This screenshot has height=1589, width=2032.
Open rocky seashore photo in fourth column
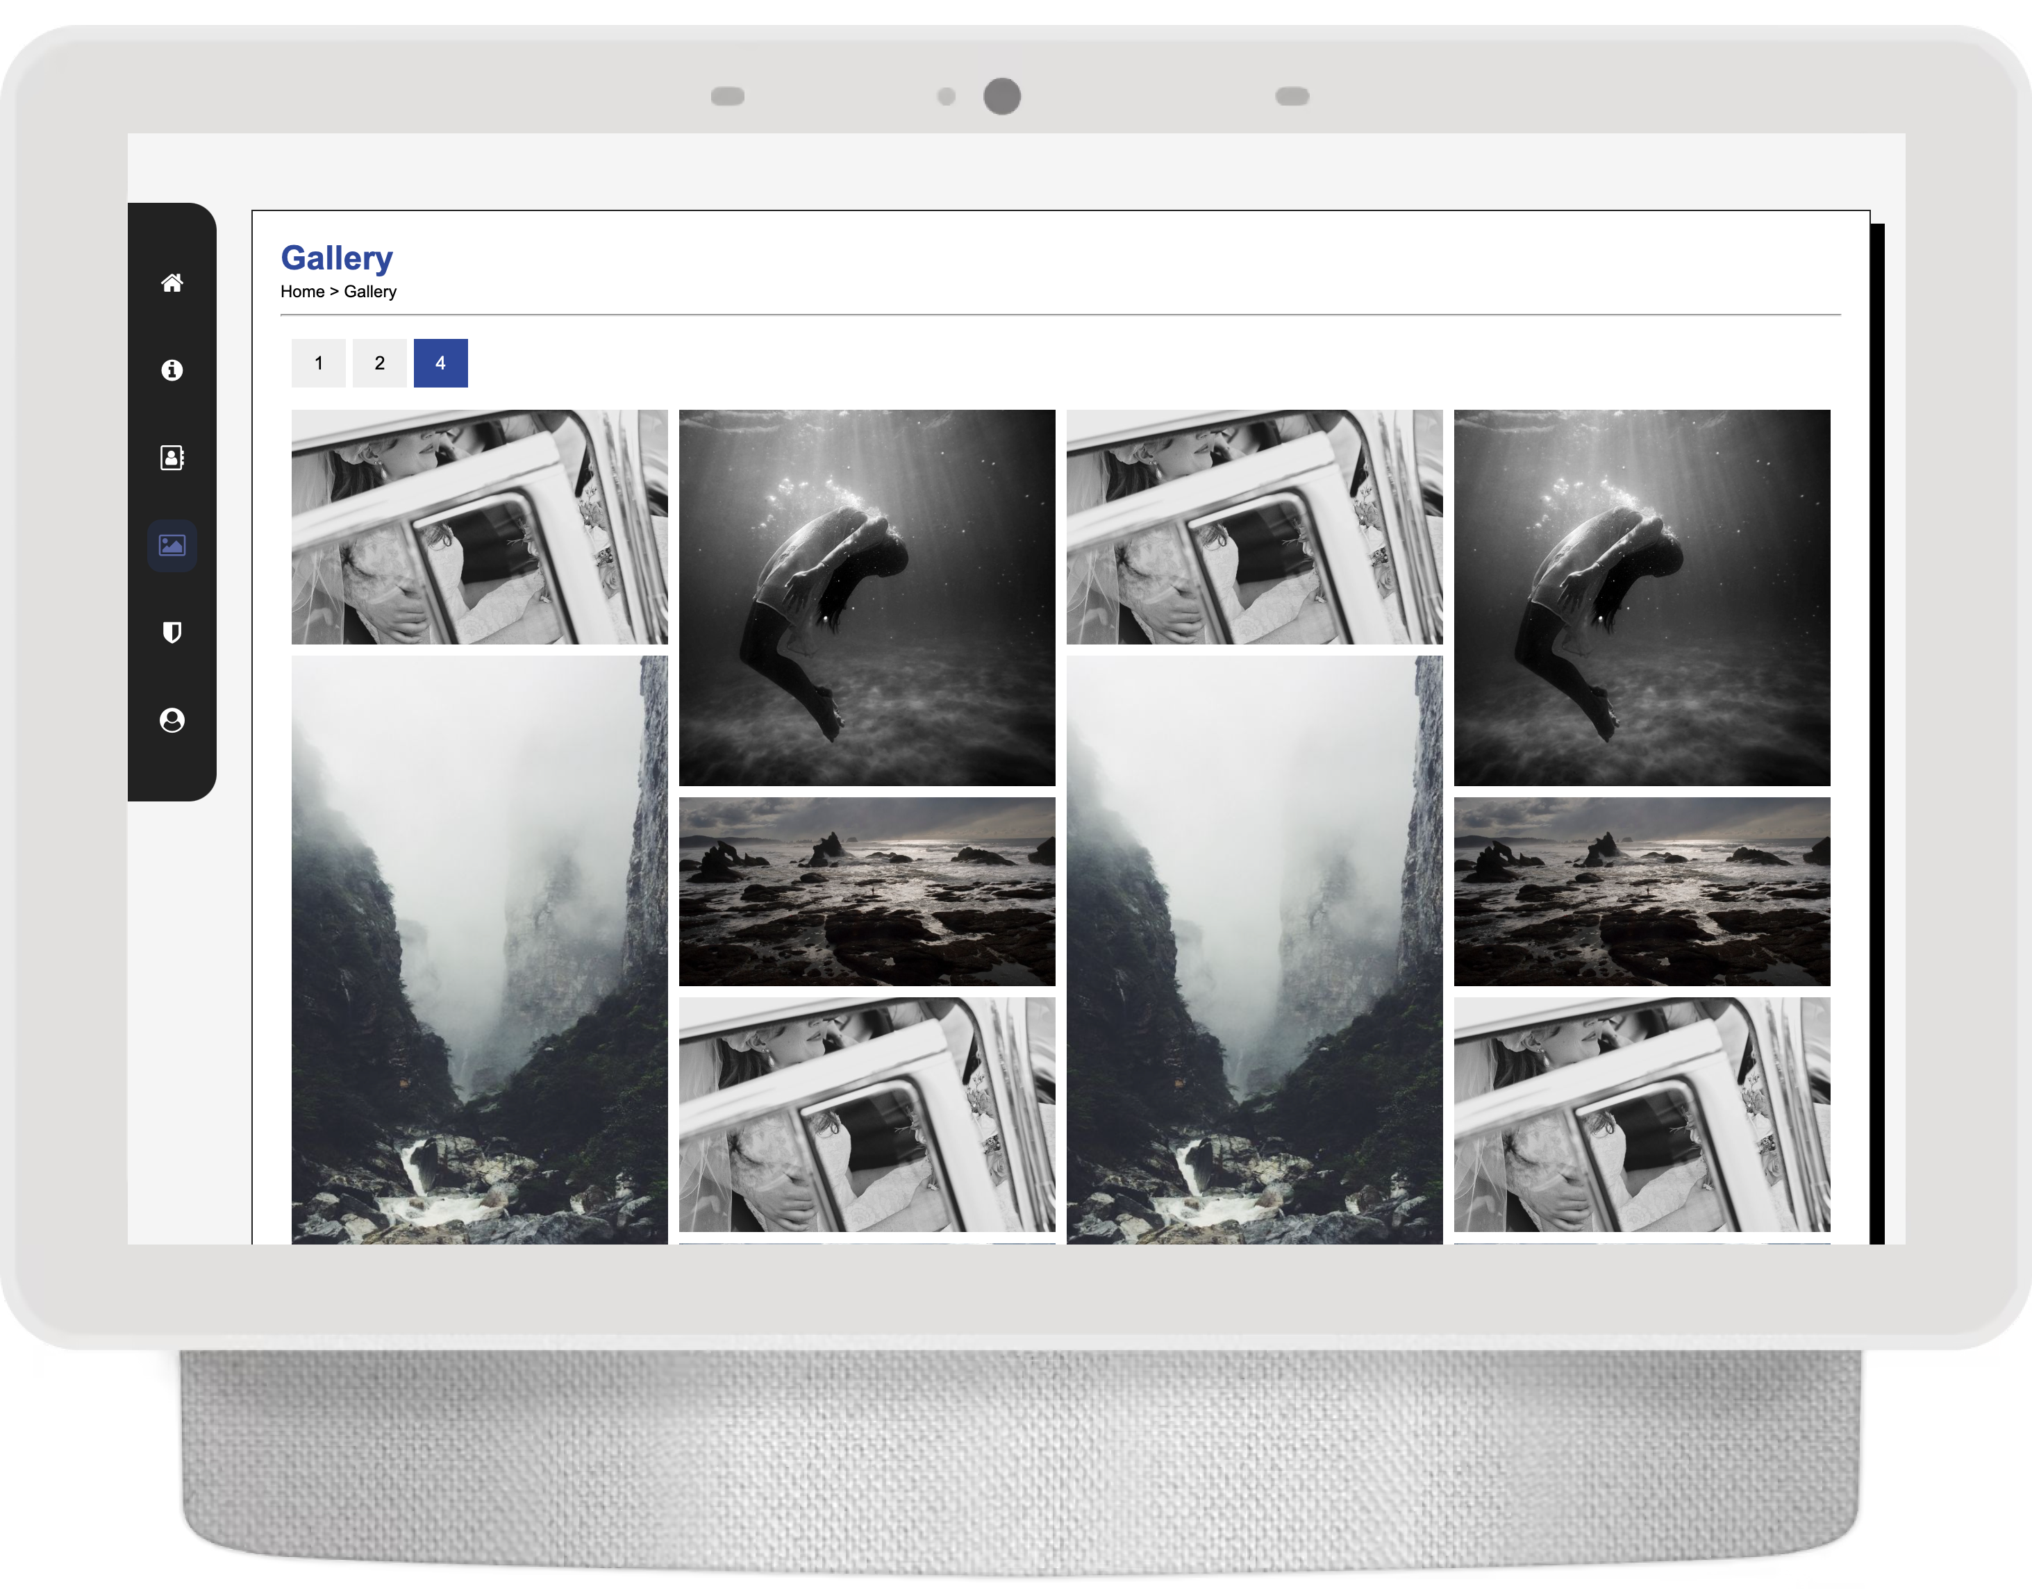pyautogui.click(x=1641, y=891)
